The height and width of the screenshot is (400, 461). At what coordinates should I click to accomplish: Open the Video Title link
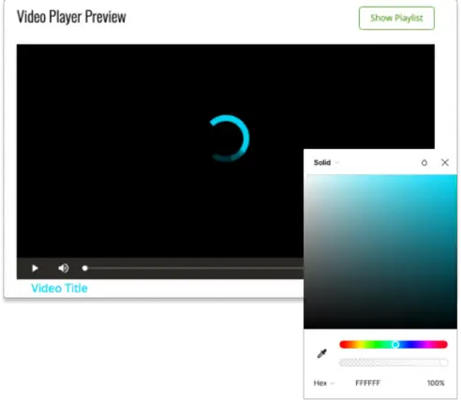click(59, 289)
